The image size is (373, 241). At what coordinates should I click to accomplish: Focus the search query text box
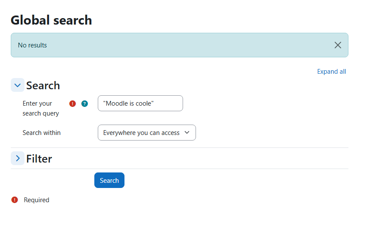[x=140, y=103]
